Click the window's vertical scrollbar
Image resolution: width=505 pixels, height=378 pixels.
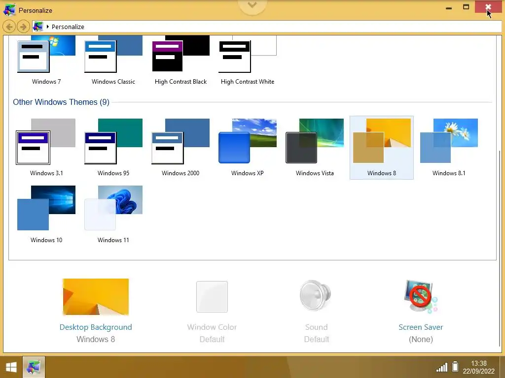(x=500, y=248)
